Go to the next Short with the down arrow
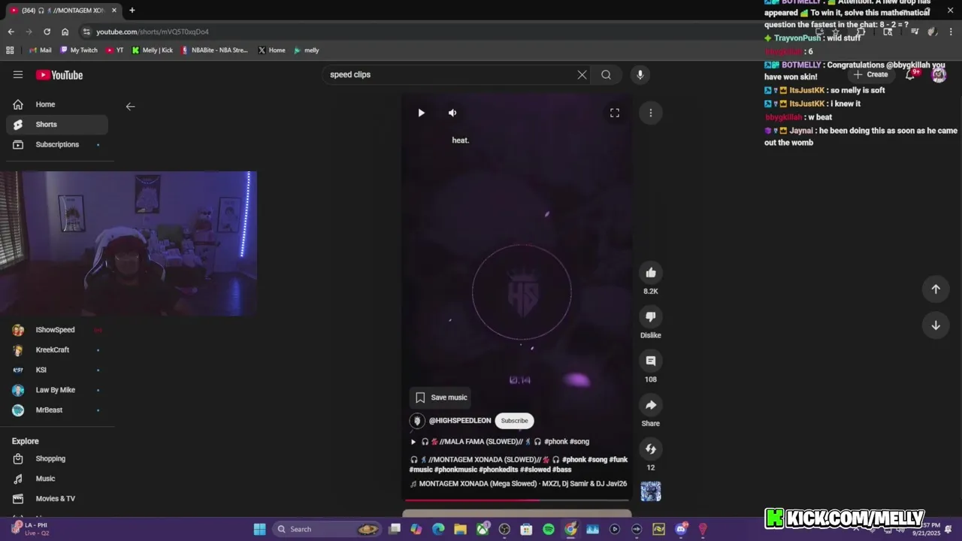Image resolution: width=962 pixels, height=541 pixels. click(936, 325)
